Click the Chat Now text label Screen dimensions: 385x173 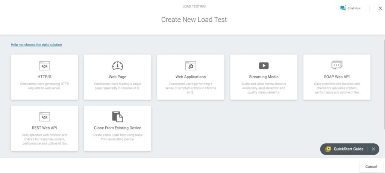click(x=354, y=8)
